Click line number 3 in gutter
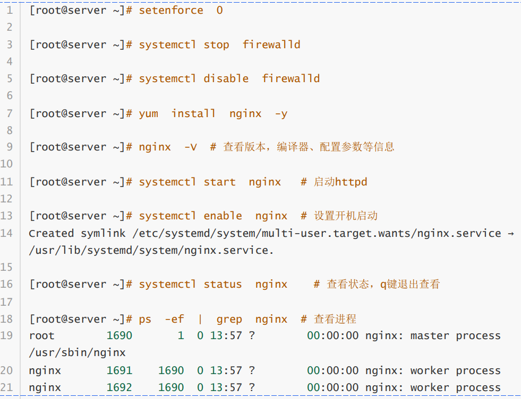 tap(10, 45)
